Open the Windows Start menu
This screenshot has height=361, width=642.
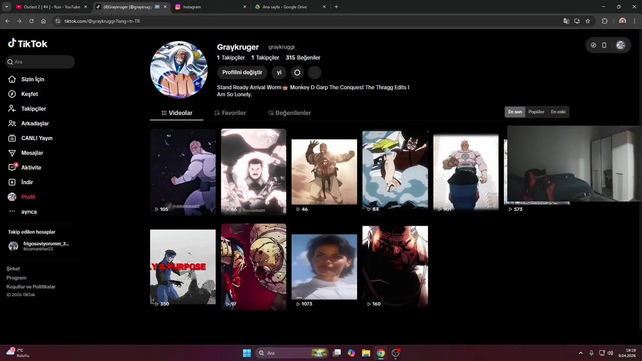coord(247,353)
